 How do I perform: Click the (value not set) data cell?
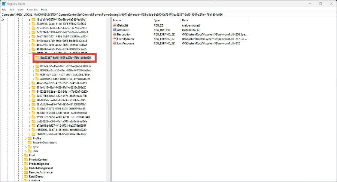click(191, 25)
